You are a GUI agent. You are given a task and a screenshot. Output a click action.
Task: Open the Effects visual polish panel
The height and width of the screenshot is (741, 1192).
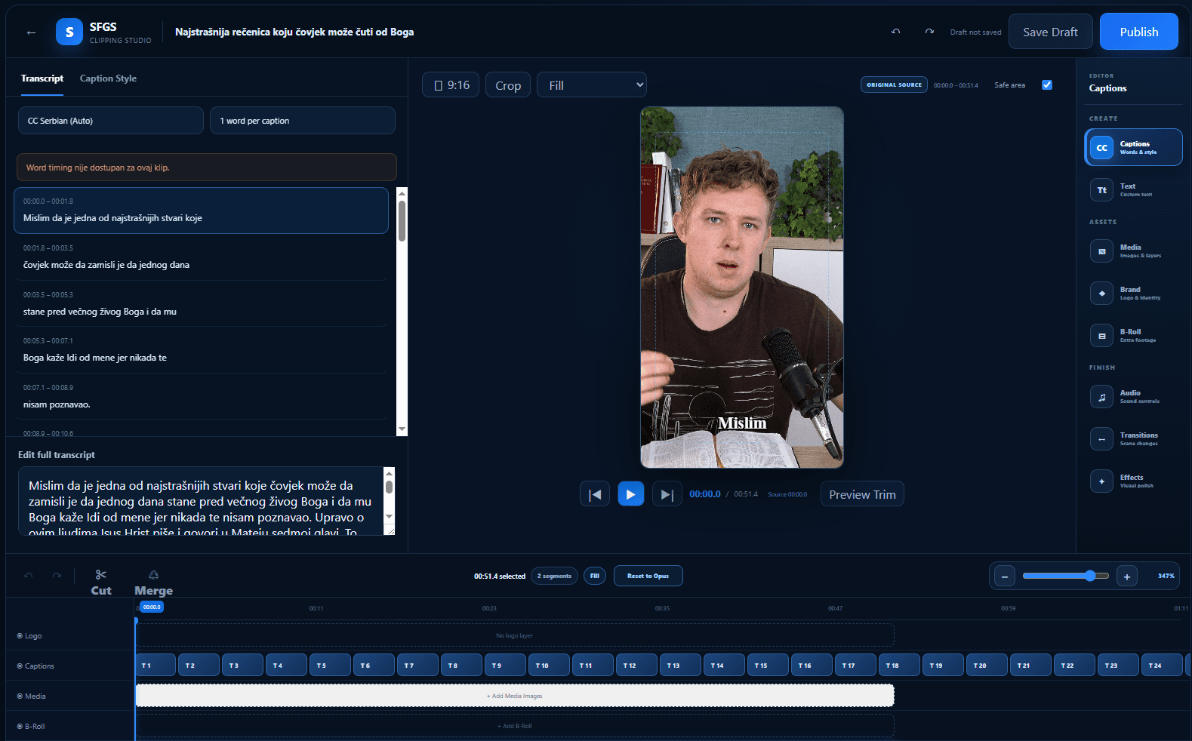tap(1133, 481)
